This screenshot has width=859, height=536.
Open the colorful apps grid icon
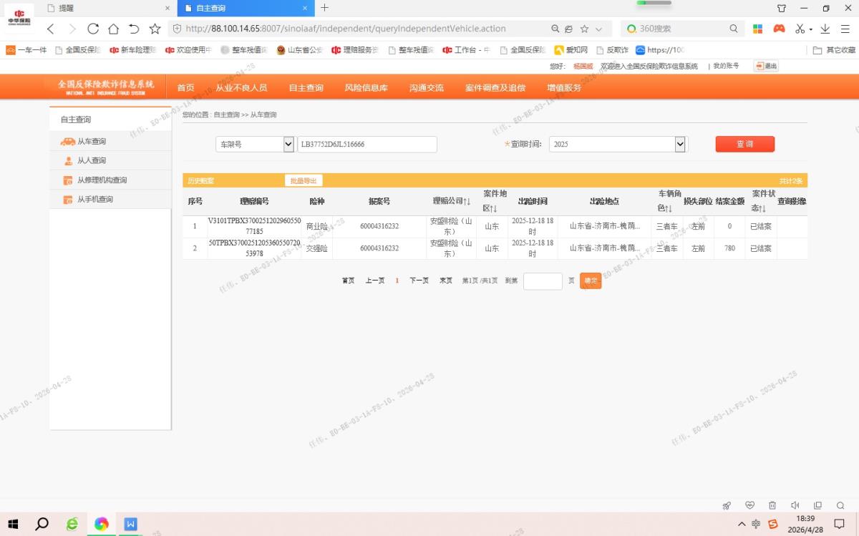tap(757, 29)
